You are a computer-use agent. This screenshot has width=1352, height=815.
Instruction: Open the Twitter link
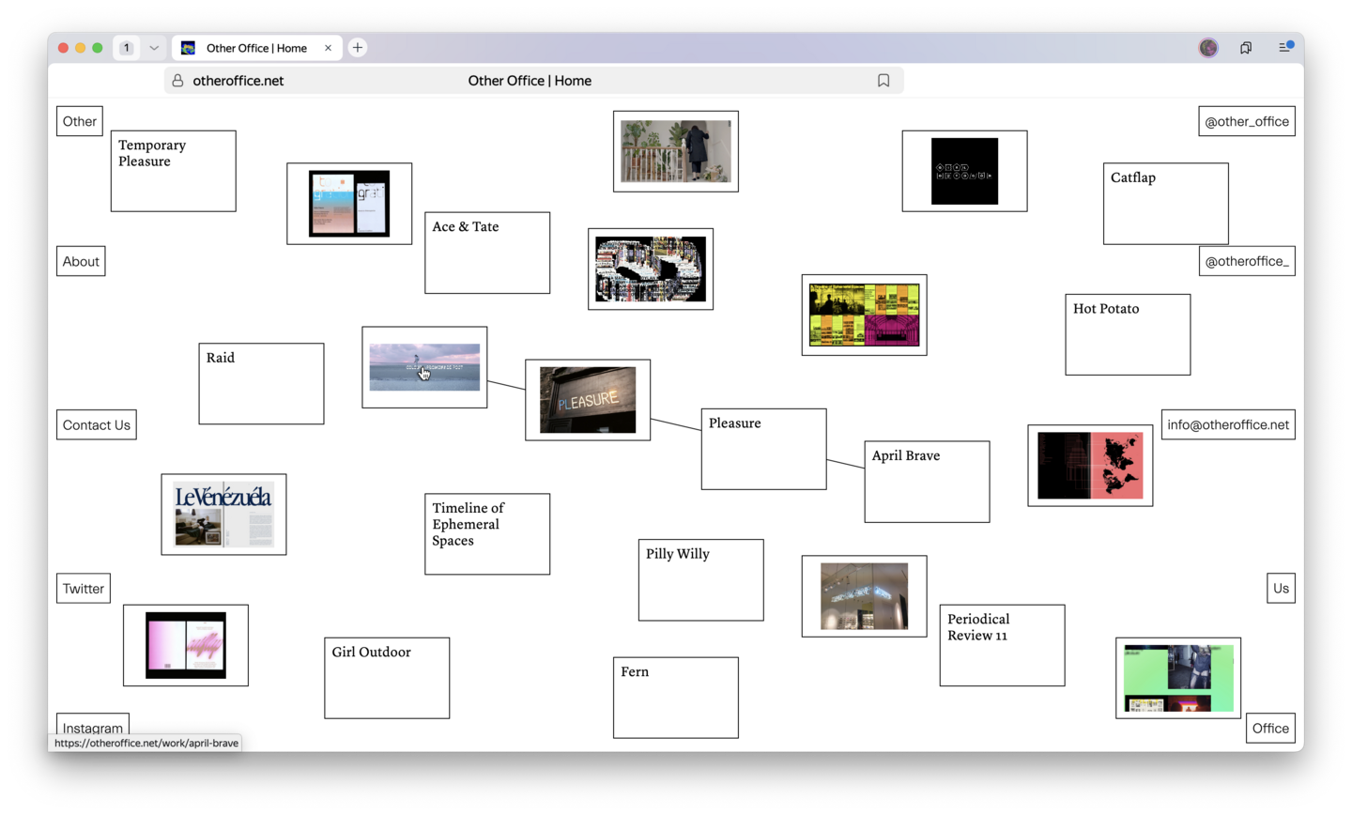[x=83, y=589]
